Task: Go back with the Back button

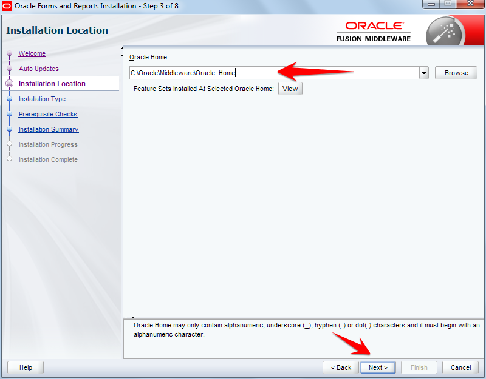Action: pyautogui.click(x=341, y=367)
